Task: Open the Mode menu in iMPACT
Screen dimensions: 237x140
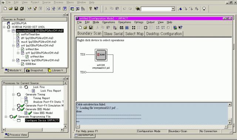Action: [x=96, y=22]
